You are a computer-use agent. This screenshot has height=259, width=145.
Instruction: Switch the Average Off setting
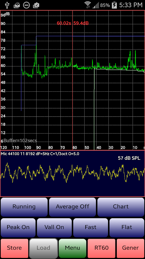[x=72, y=207]
